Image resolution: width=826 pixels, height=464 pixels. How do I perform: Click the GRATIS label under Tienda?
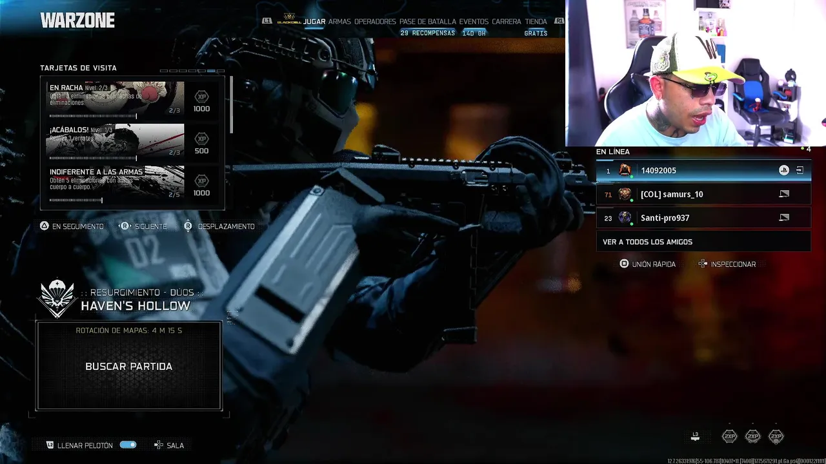(x=536, y=33)
